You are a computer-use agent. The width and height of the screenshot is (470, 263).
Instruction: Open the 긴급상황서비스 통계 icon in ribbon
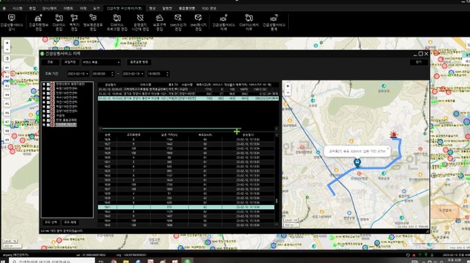pos(274,22)
